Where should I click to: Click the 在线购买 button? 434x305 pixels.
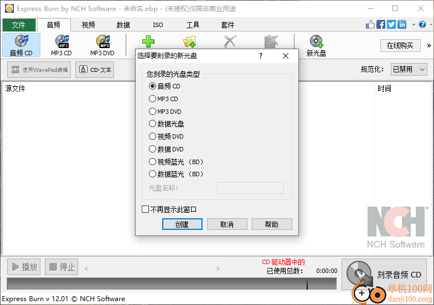tap(400, 45)
